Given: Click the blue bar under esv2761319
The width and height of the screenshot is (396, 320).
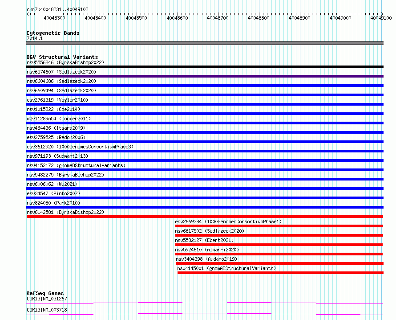Looking at the screenshot, I should click(x=205, y=104).
